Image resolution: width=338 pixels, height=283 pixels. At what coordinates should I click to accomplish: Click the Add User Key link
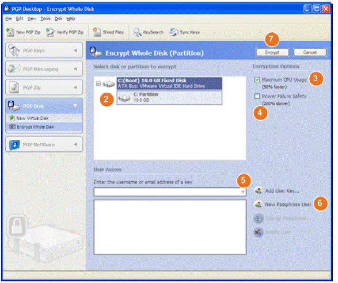click(x=282, y=191)
